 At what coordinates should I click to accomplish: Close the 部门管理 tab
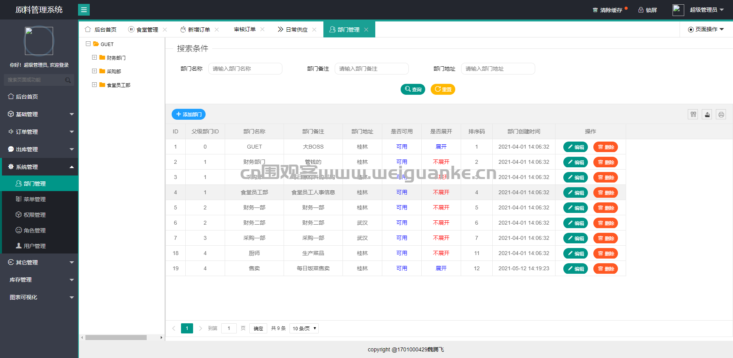click(x=366, y=30)
